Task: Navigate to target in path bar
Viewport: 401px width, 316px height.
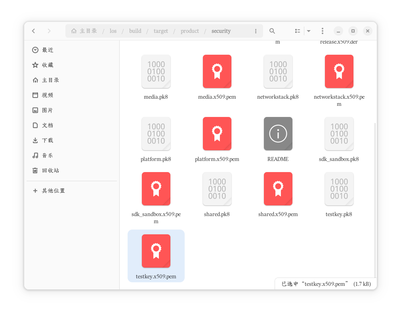Action: coord(161,31)
